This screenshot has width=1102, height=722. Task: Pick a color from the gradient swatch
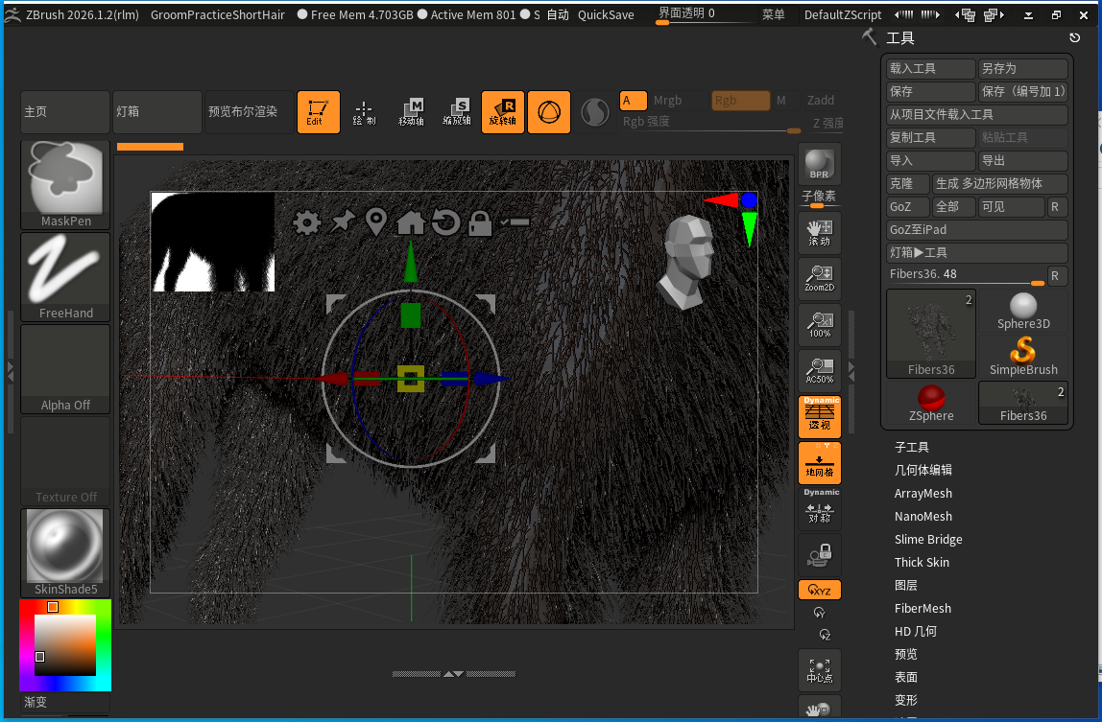coord(64,644)
